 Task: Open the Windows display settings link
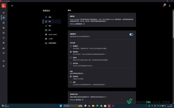(x=75, y=100)
